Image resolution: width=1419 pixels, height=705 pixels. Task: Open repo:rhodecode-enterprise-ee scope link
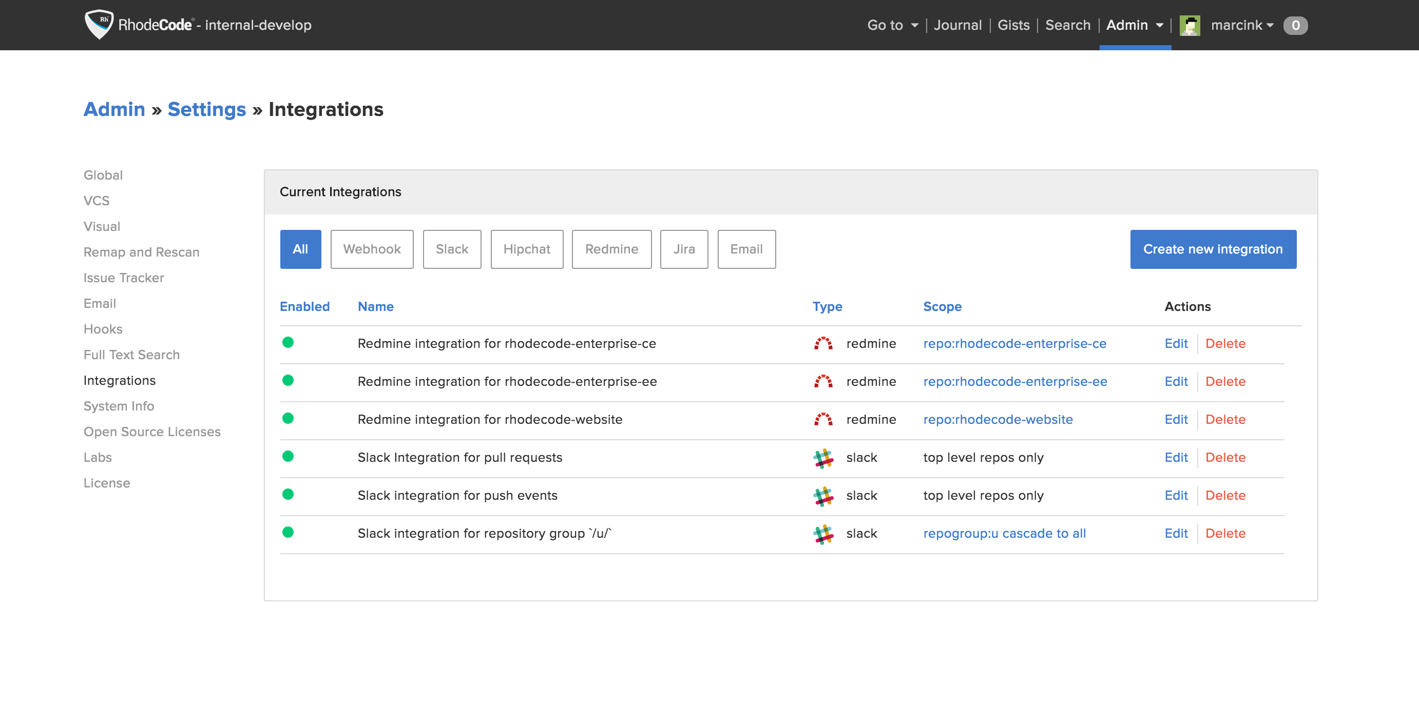pyautogui.click(x=1015, y=381)
